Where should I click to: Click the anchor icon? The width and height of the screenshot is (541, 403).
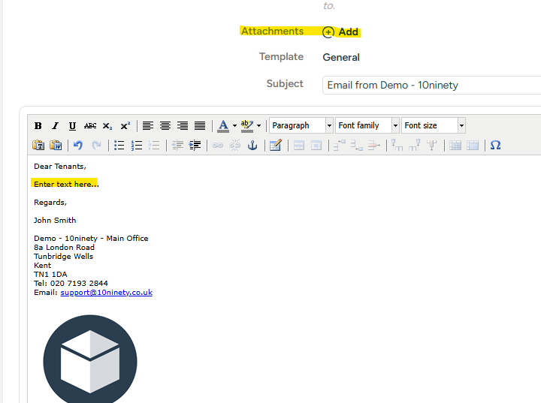[252, 146]
